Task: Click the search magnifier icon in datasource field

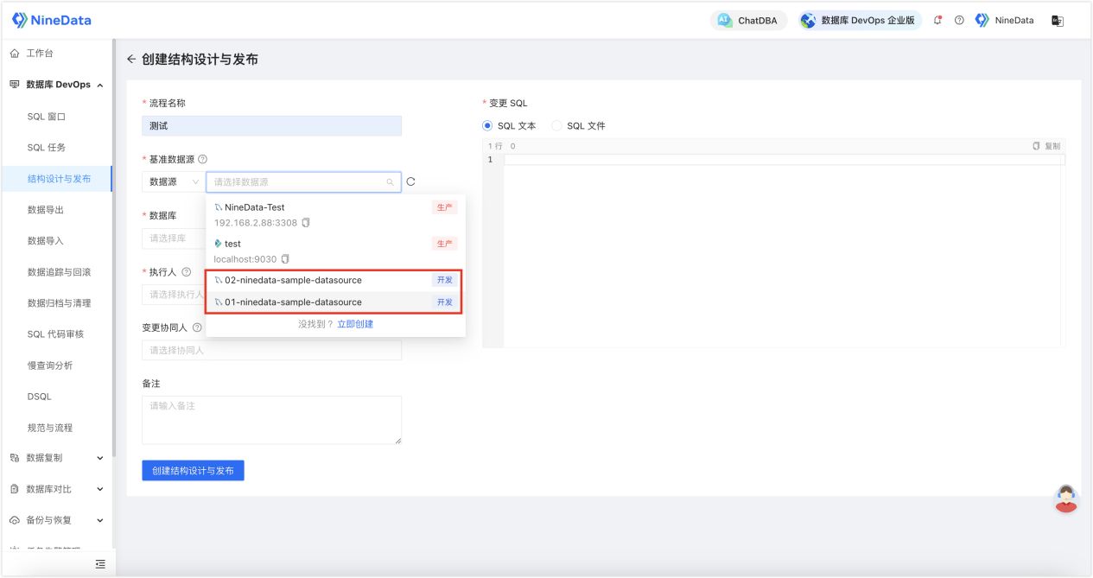Action: coord(391,182)
